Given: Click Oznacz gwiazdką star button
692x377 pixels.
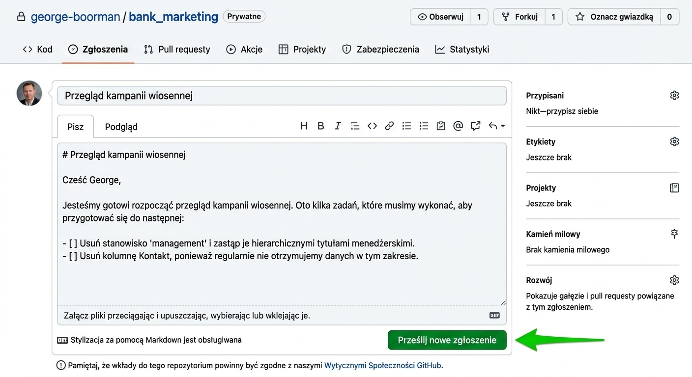Looking at the screenshot, I should 614,17.
